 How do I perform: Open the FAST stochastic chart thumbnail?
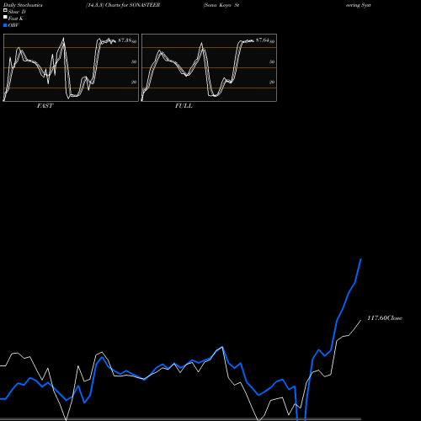71,67
